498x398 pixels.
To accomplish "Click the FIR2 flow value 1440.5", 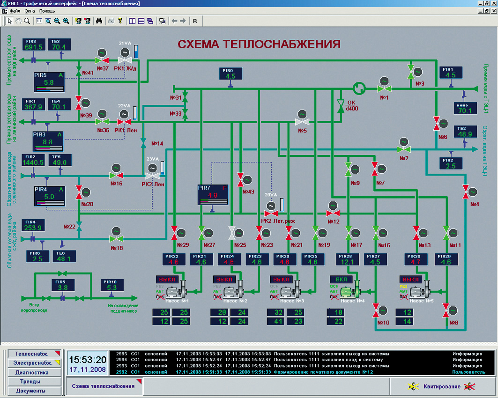I will [x=33, y=162].
